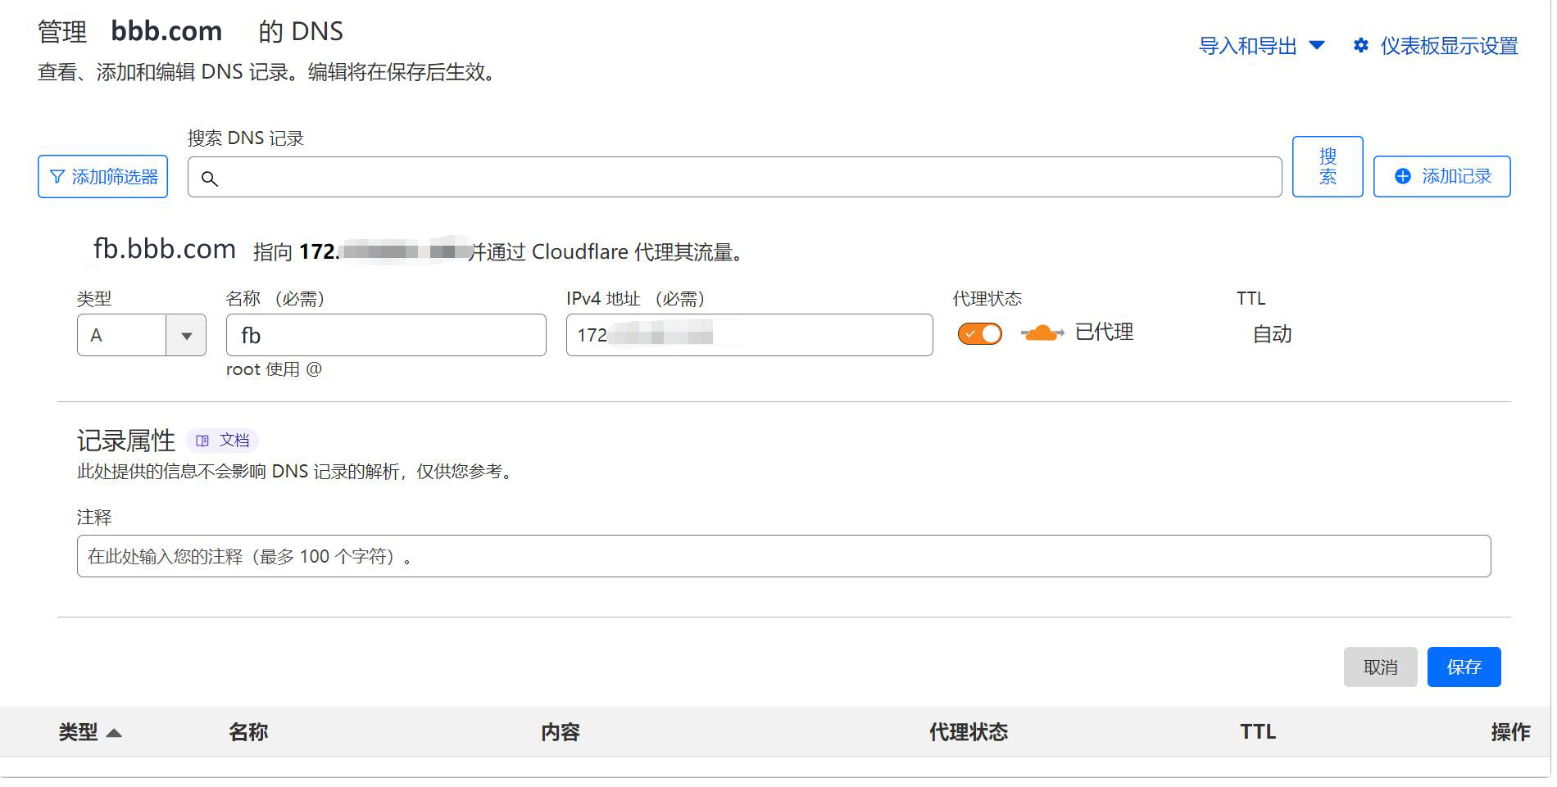Click the 已代理 status label
This screenshot has height=787, width=1557.
click(1104, 332)
